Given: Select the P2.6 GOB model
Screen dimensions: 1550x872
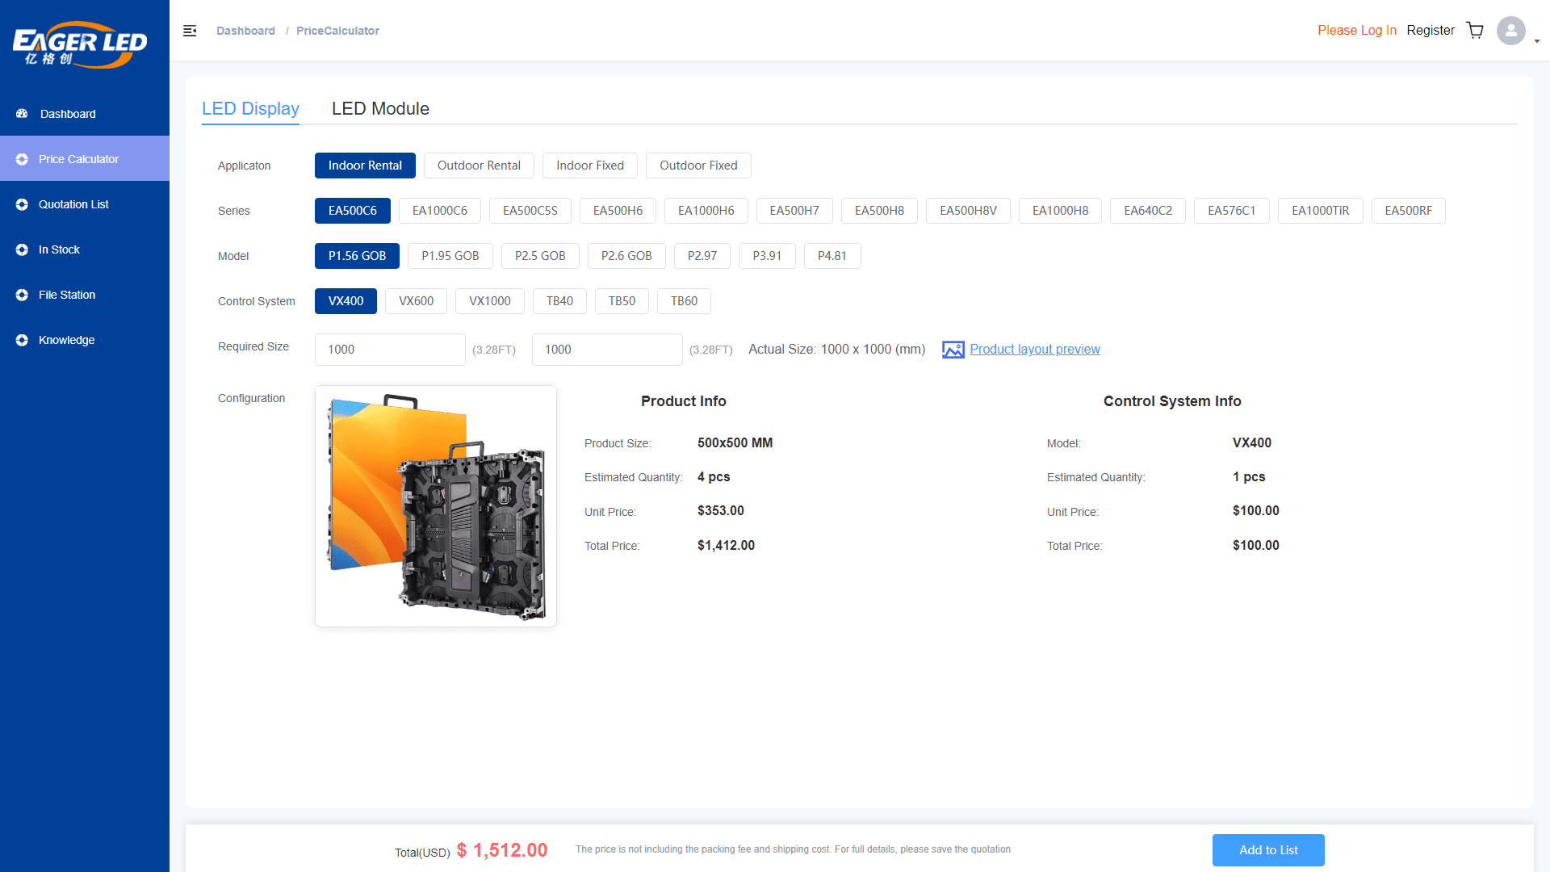Looking at the screenshot, I should (x=626, y=256).
